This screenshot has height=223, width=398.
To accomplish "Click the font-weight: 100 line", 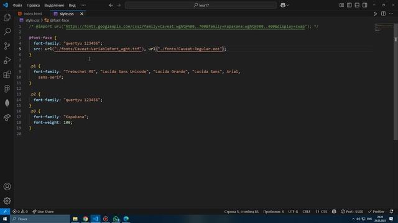I will pos(53,123).
